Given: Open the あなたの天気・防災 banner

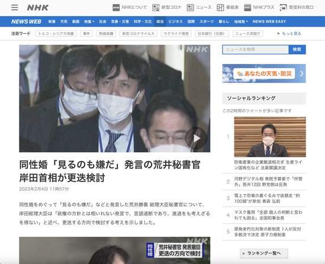Looking at the screenshot, I should pyautogui.click(x=264, y=73).
